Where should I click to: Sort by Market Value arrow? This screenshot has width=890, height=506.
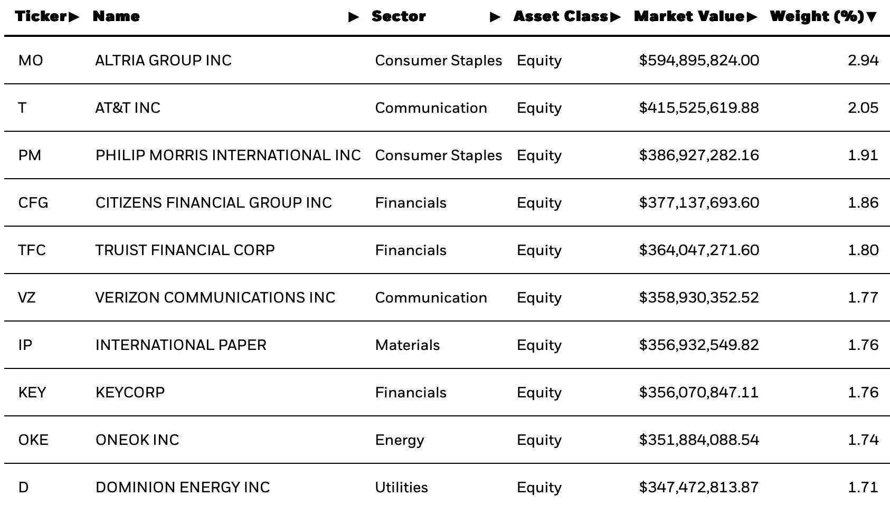[x=752, y=17]
